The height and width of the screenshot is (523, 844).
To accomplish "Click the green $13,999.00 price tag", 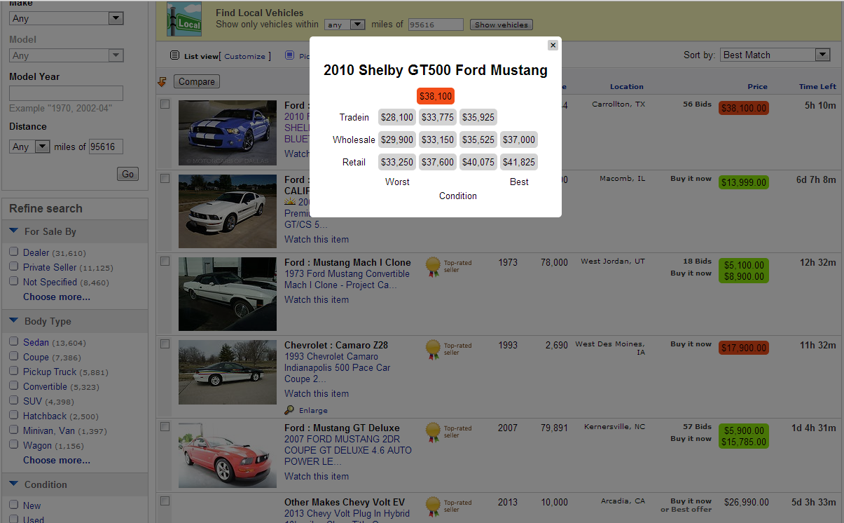I will (x=744, y=182).
